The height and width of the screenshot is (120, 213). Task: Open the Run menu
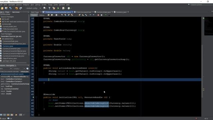tap(32, 5)
